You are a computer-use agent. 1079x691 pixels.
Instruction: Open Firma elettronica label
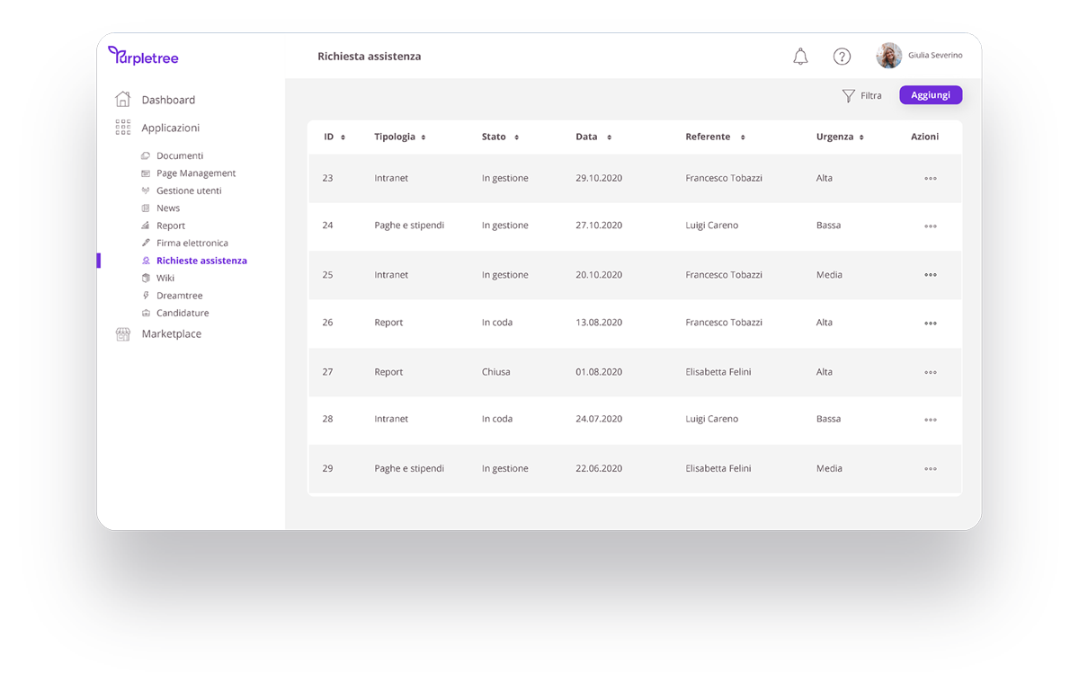tap(192, 244)
